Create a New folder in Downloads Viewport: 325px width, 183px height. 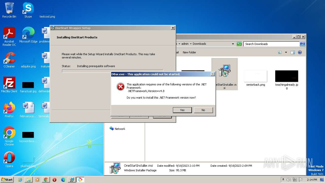tap(189, 52)
